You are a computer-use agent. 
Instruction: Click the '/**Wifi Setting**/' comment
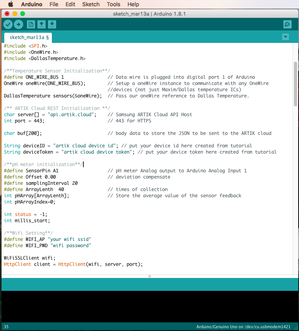(28, 233)
